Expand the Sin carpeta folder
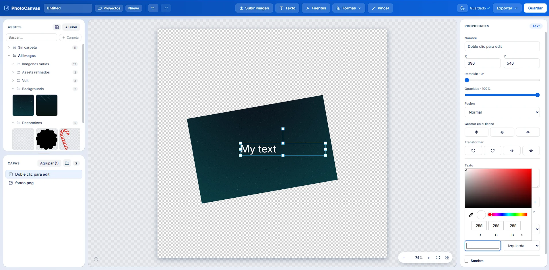The height and width of the screenshot is (270, 549). pyautogui.click(x=9, y=47)
